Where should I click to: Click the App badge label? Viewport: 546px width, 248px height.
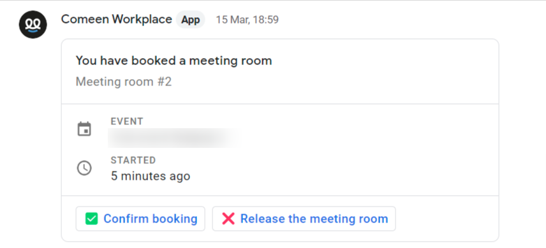191,20
